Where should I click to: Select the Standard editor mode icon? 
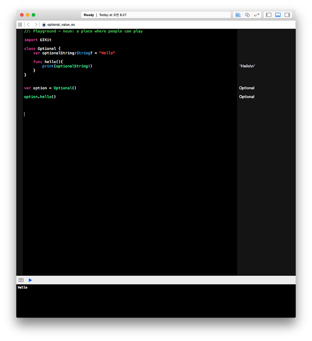[x=238, y=14]
